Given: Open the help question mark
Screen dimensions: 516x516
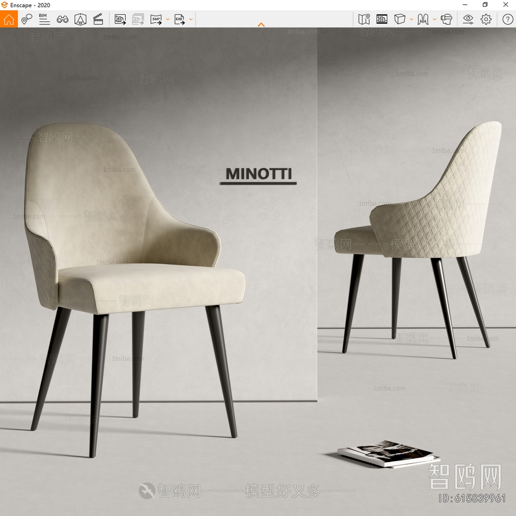Looking at the screenshot, I should tap(508, 19).
